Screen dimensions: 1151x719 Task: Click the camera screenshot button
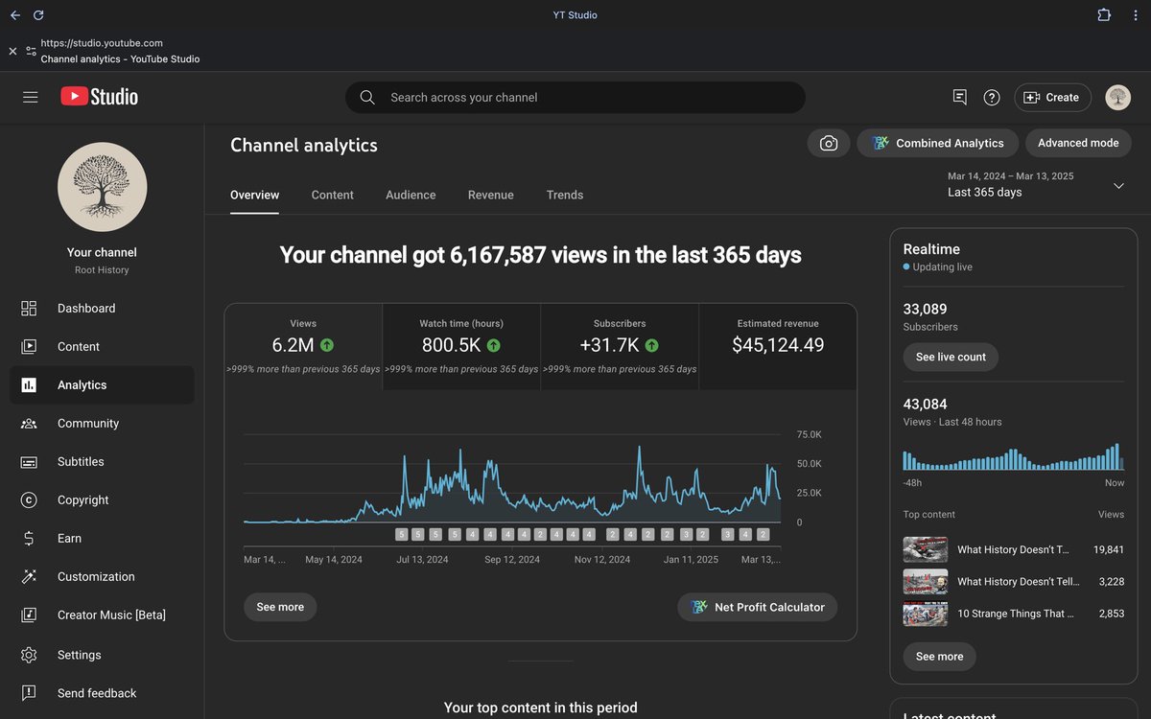829,143
